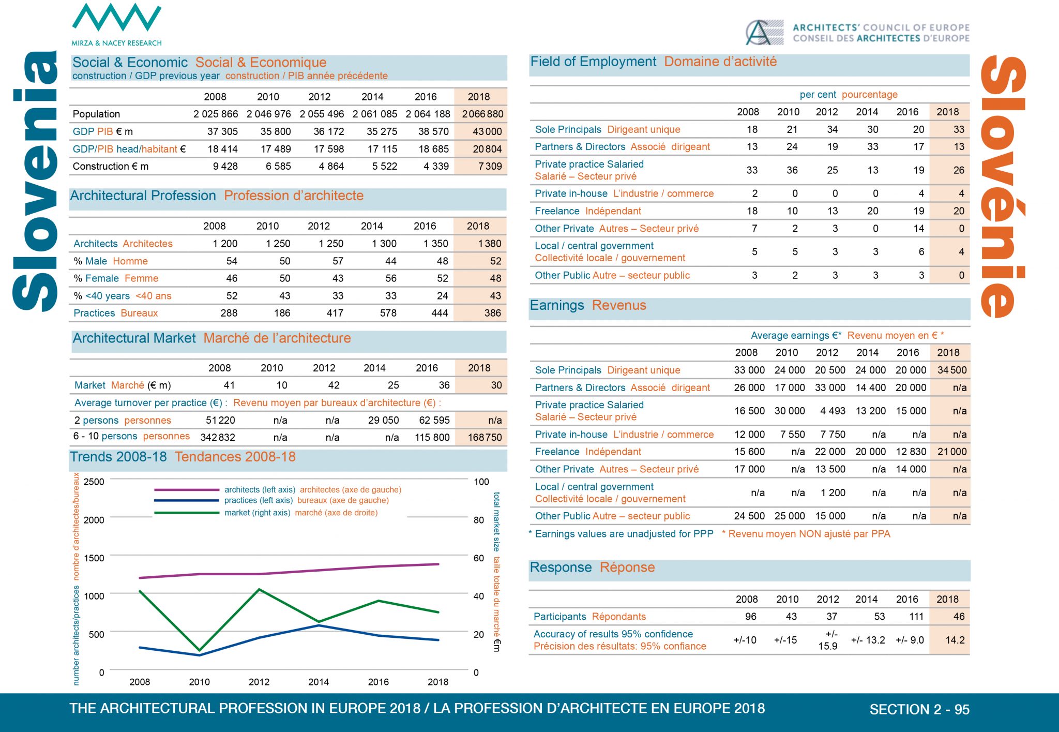Screen dimensions: 1059x732
Task: Click Sole Principals 2018 earnings 34 500
Action: 952,370
